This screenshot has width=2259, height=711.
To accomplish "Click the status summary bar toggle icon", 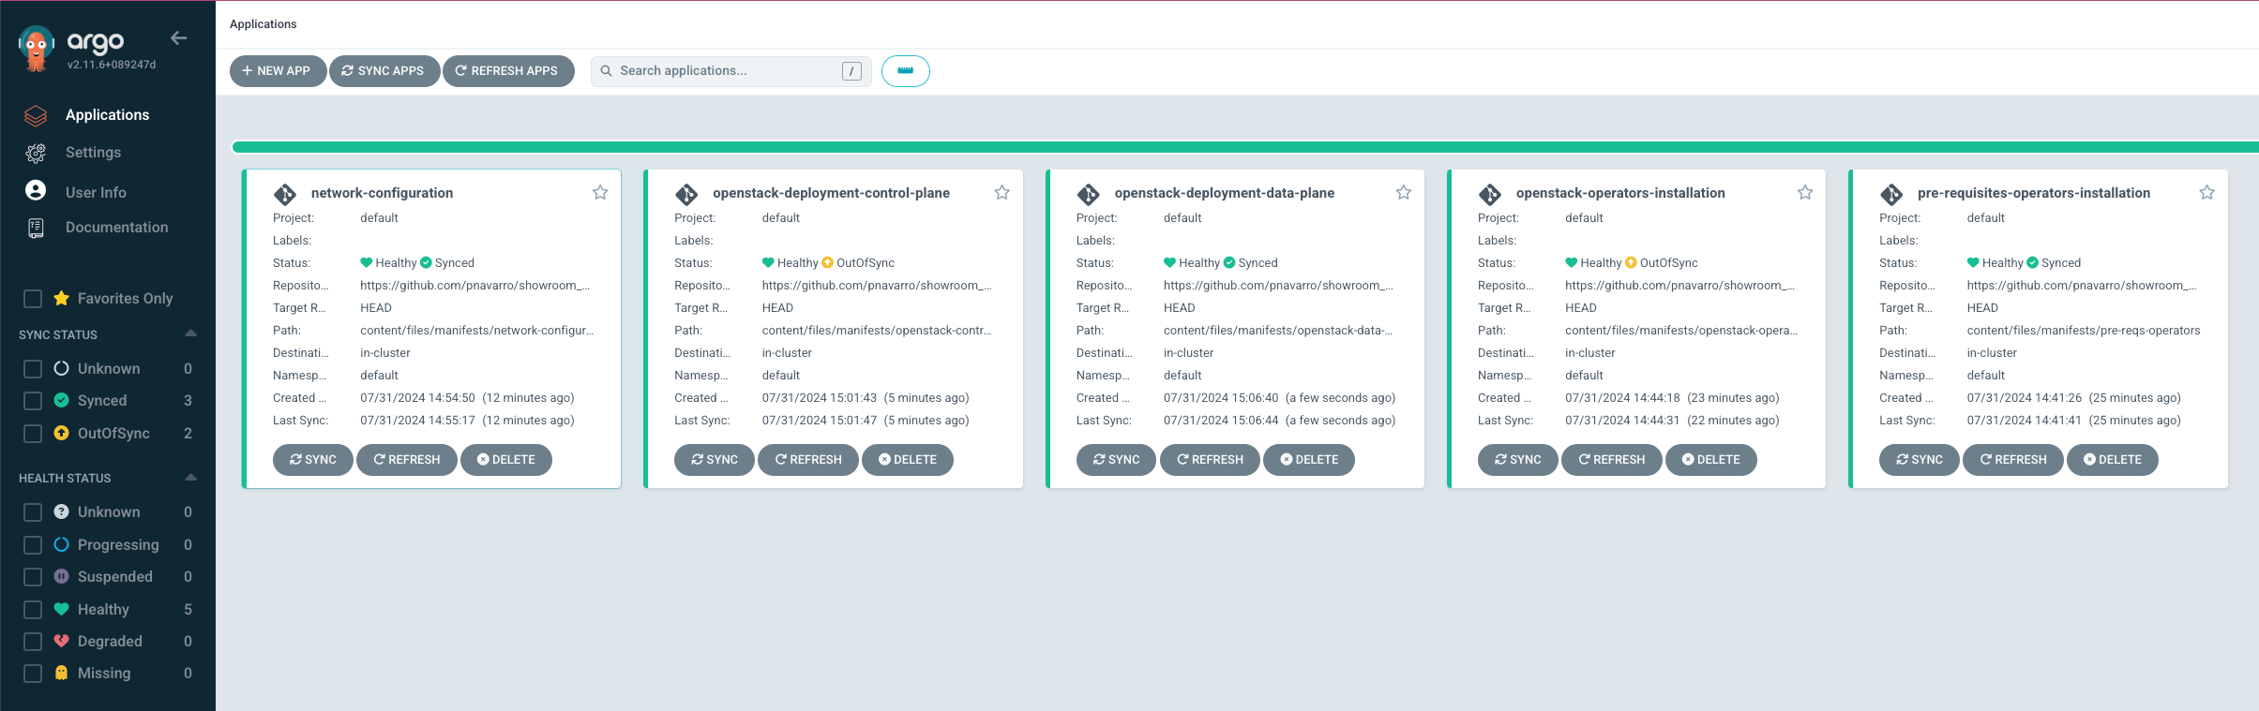I will point(905,71).
